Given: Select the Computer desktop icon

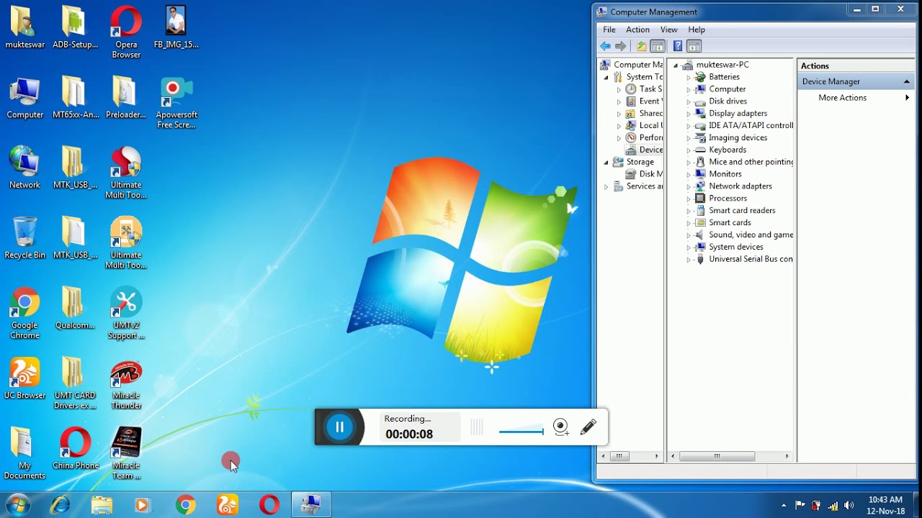Looking at the screenshot, I should [x=24, y=98].
